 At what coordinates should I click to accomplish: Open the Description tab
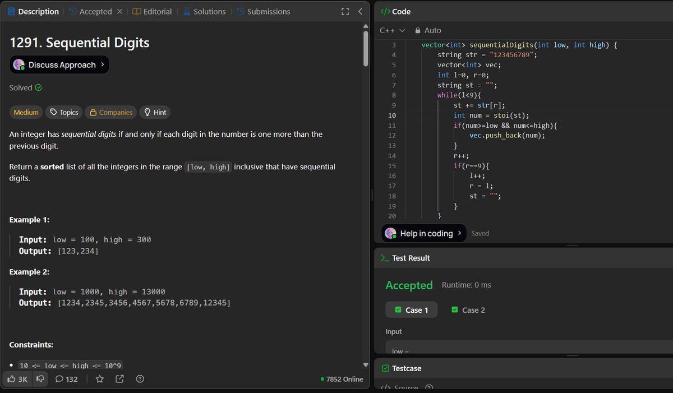[33, 11]
